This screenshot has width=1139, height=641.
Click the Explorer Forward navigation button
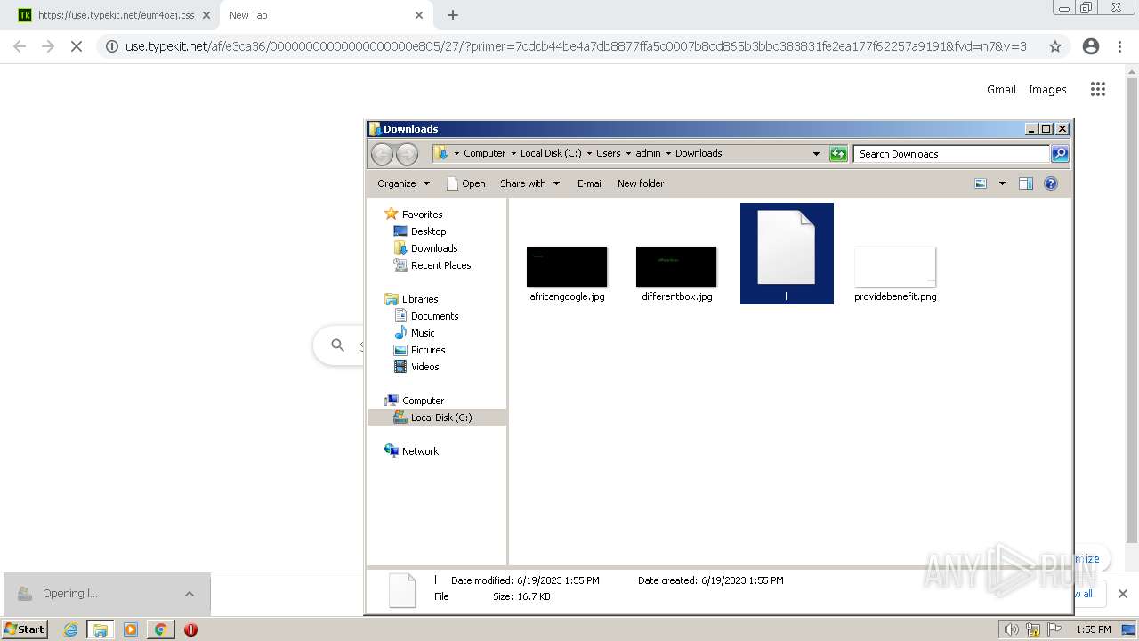[x=407, y=154]
